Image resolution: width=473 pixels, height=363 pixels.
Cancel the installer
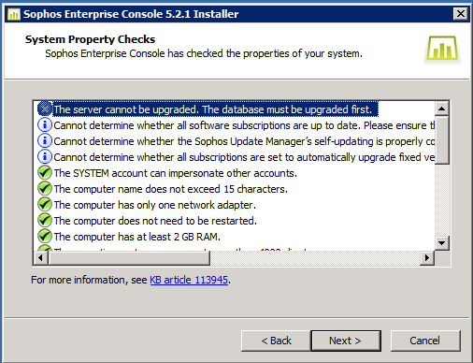425,341
